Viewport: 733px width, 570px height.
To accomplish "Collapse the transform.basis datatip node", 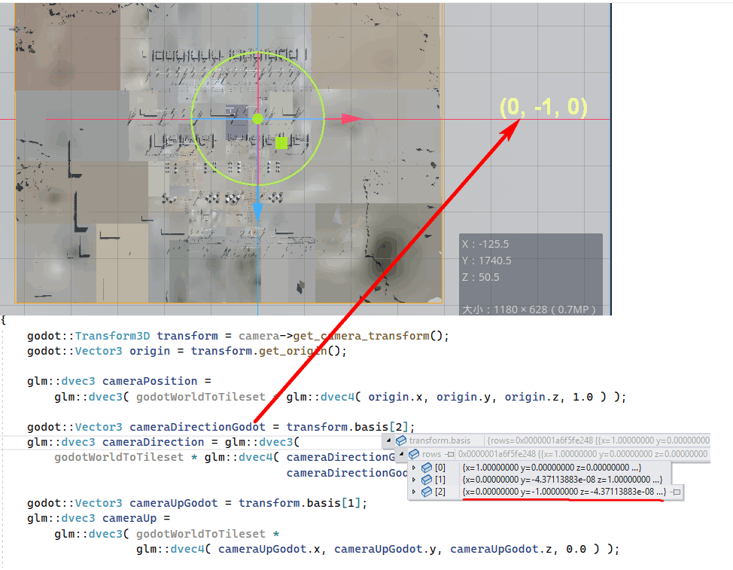I will 388,440.
